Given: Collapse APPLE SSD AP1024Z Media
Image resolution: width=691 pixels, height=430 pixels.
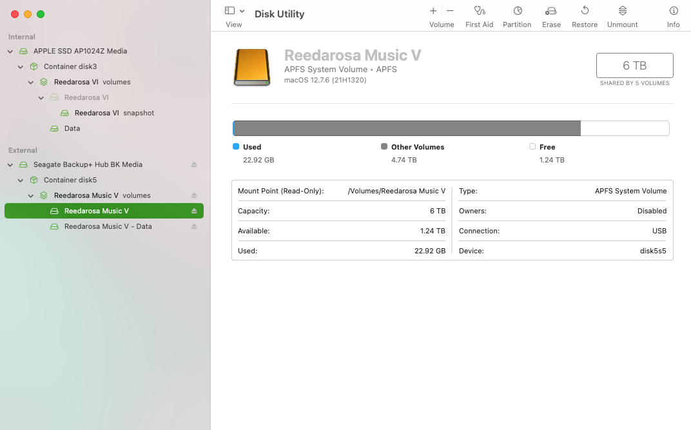Looking at the screenshot, I should point(10,52).
